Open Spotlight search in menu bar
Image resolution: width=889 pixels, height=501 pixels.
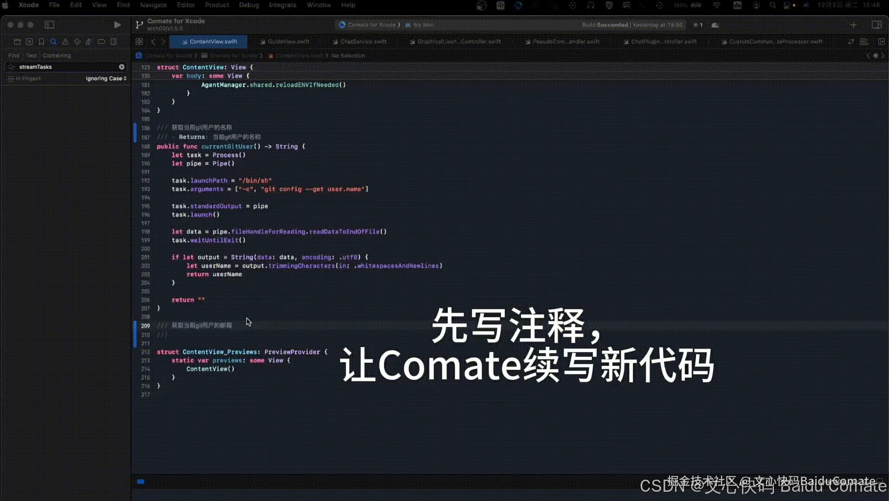coord(773,5)
